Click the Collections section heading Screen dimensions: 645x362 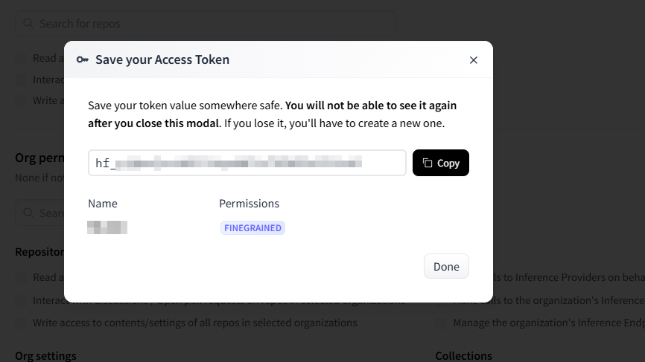pos(463,356)
